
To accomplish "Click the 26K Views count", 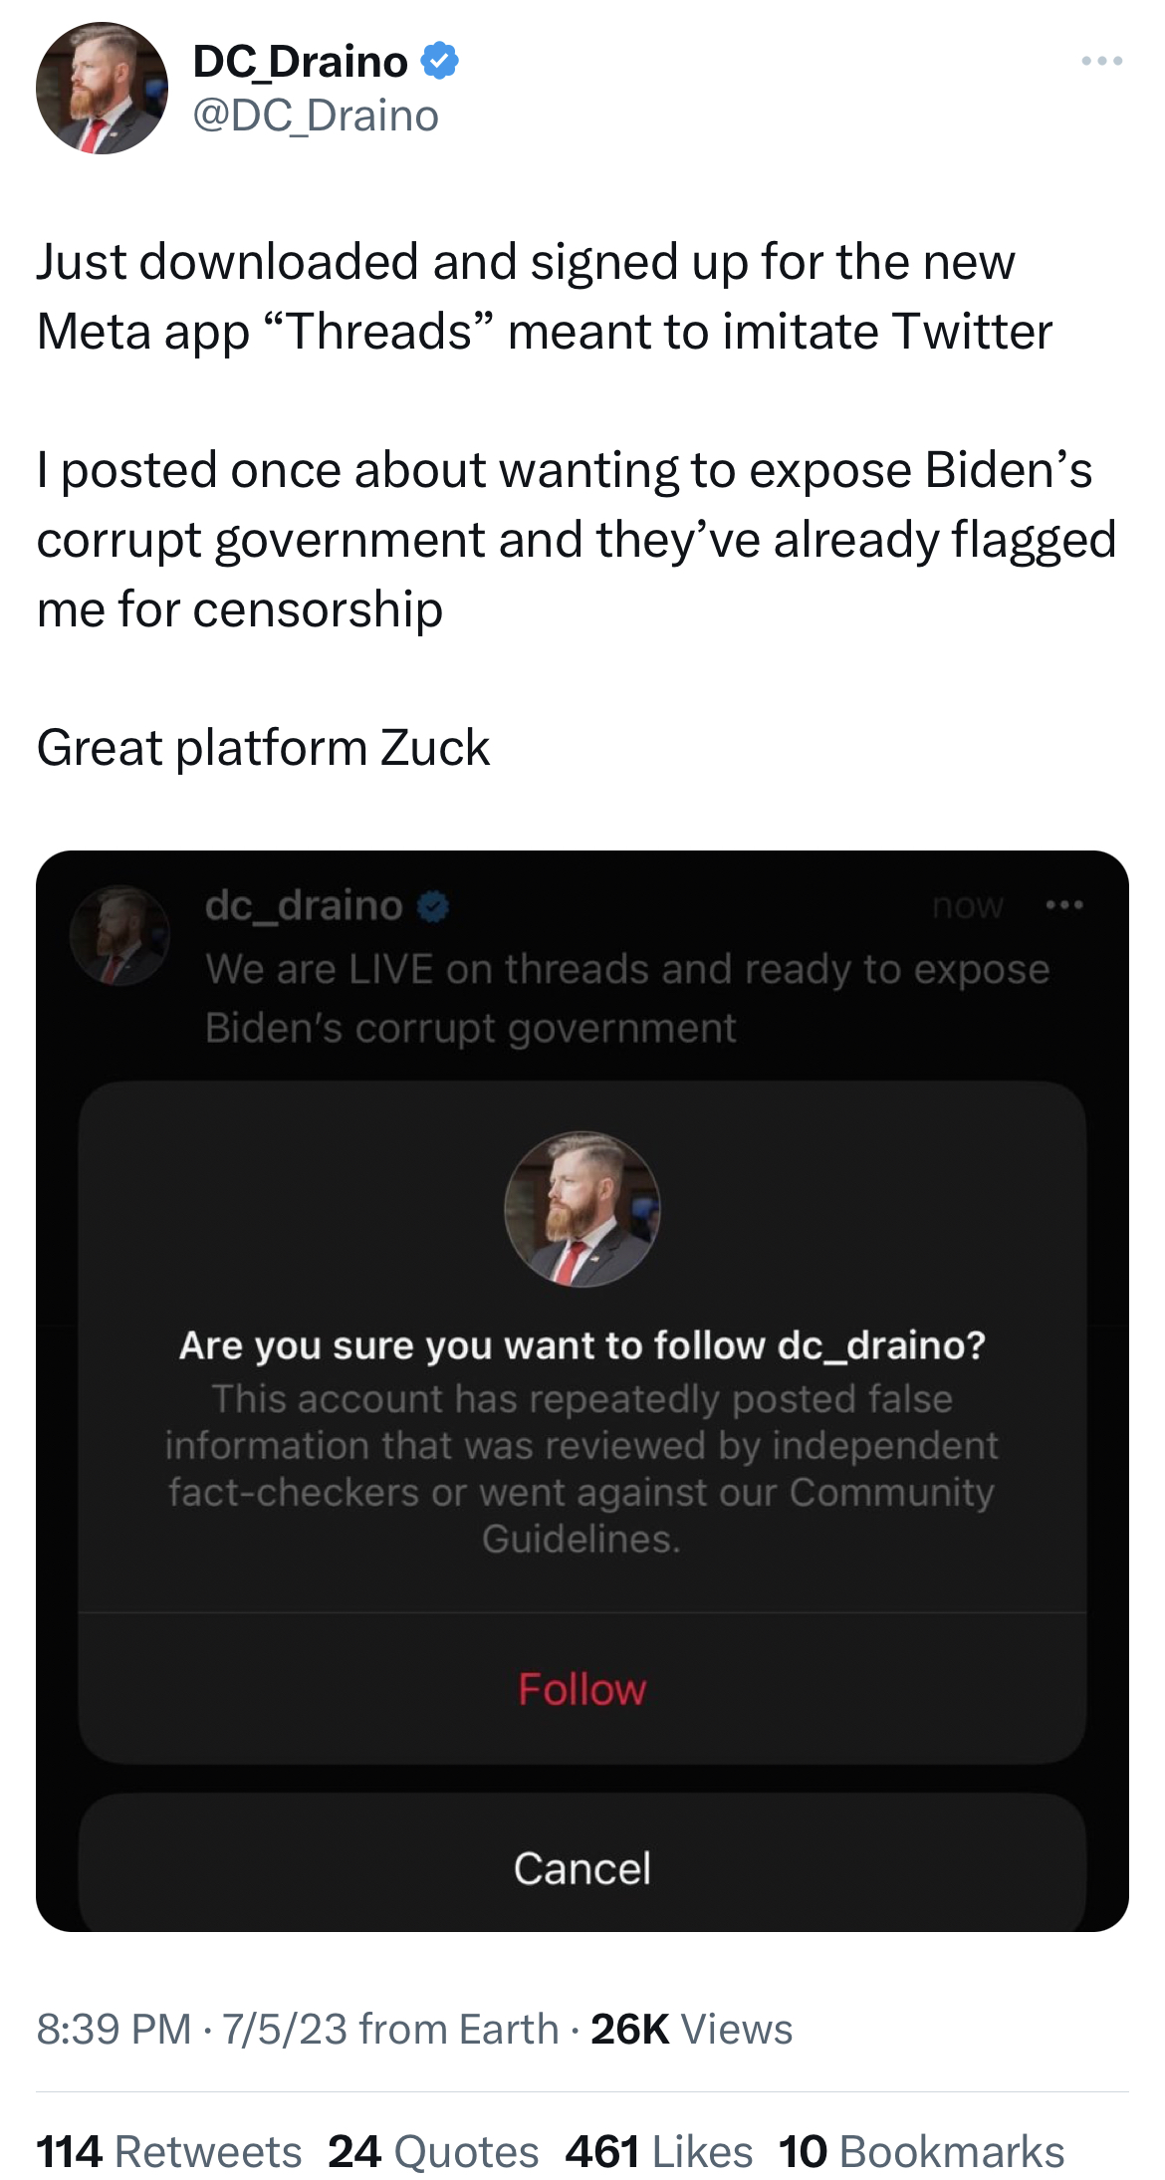I will pos(691,2029).
